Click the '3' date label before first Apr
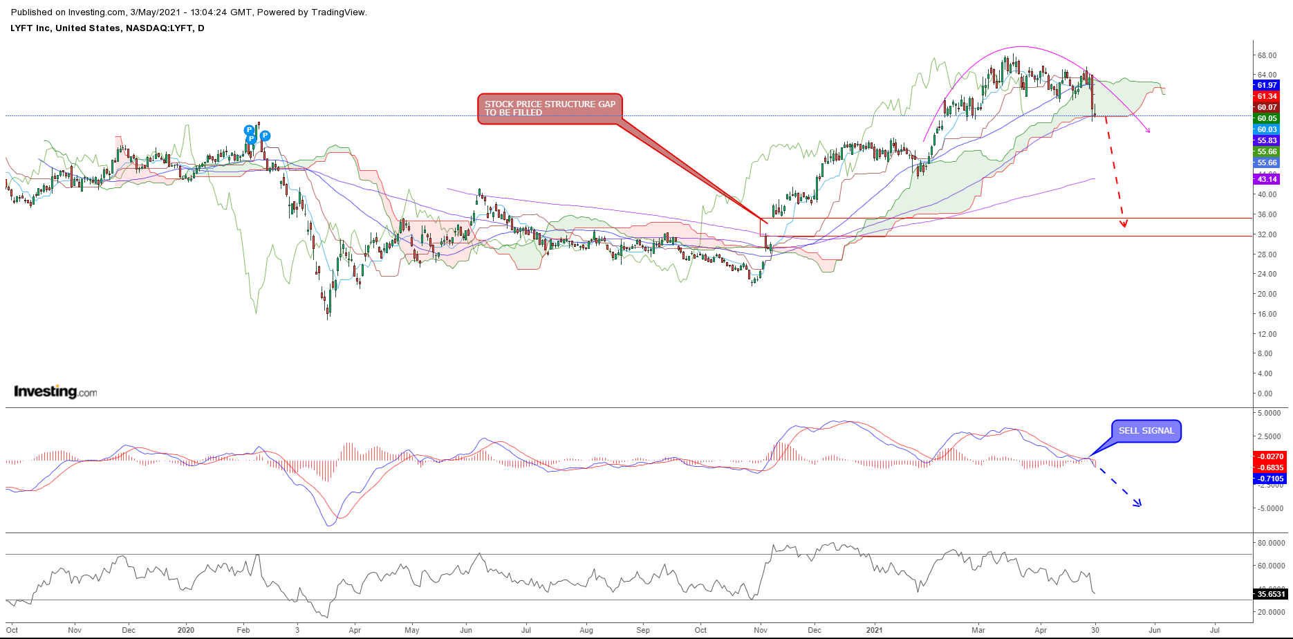Image resolution: width=1293 pixels, height=639 pixels. click(297, 631)
